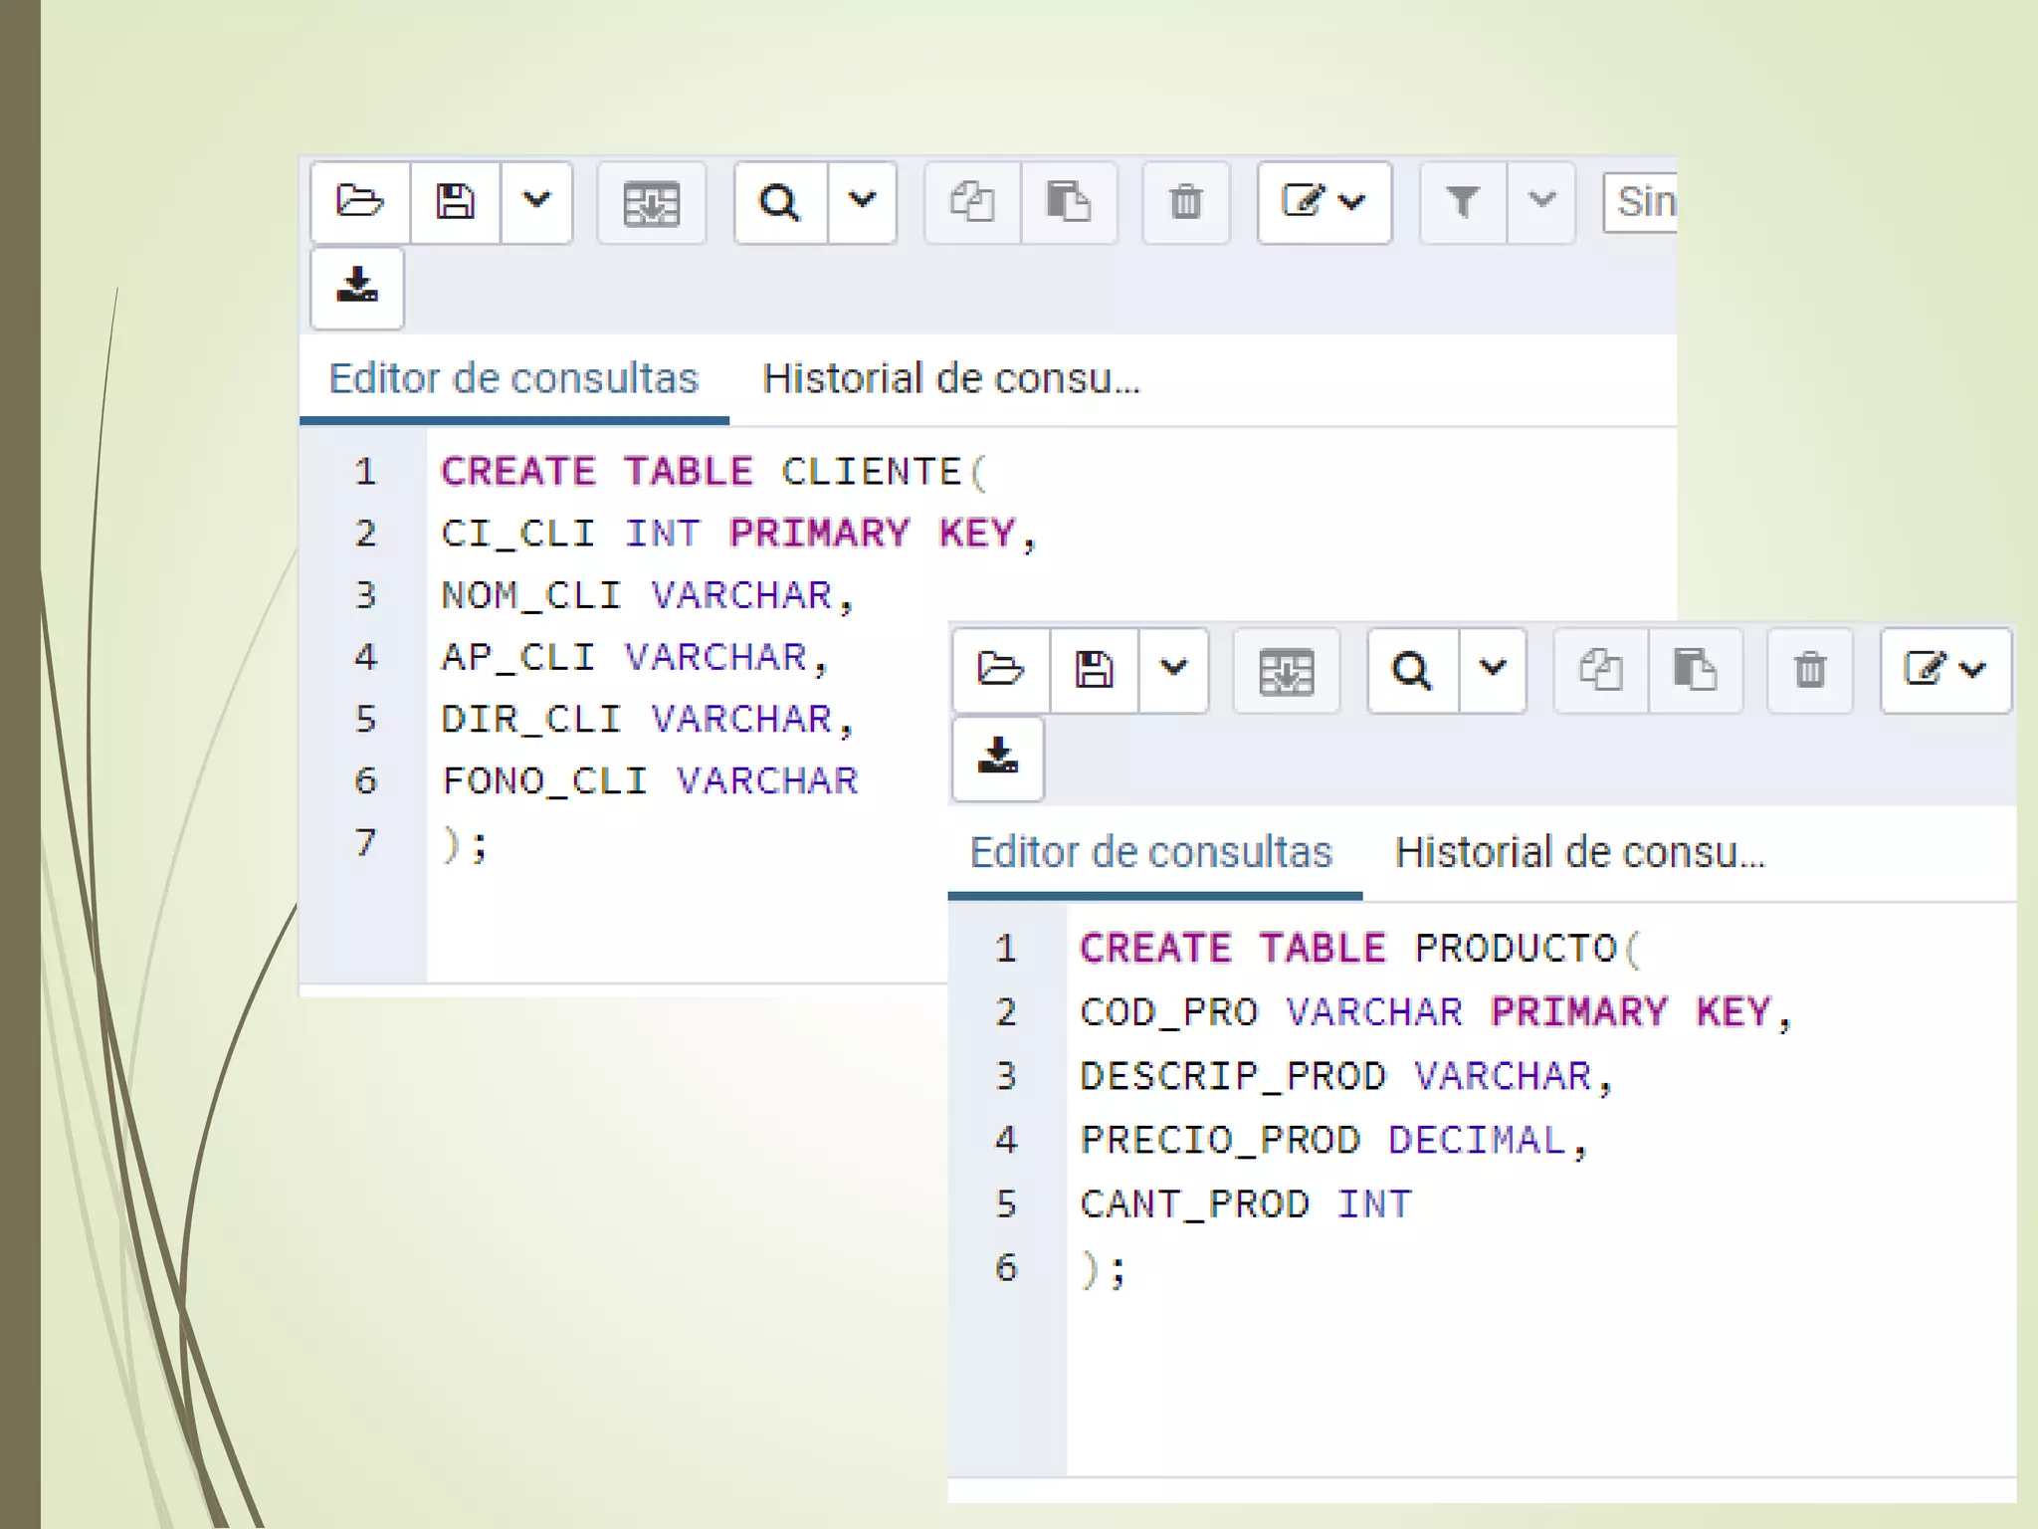The height and width of the screenshot is (1529, 2038).
Task: Open edit dropdown in PRODUCTO editor toolbar
Action: click(x=1945, y=670)
